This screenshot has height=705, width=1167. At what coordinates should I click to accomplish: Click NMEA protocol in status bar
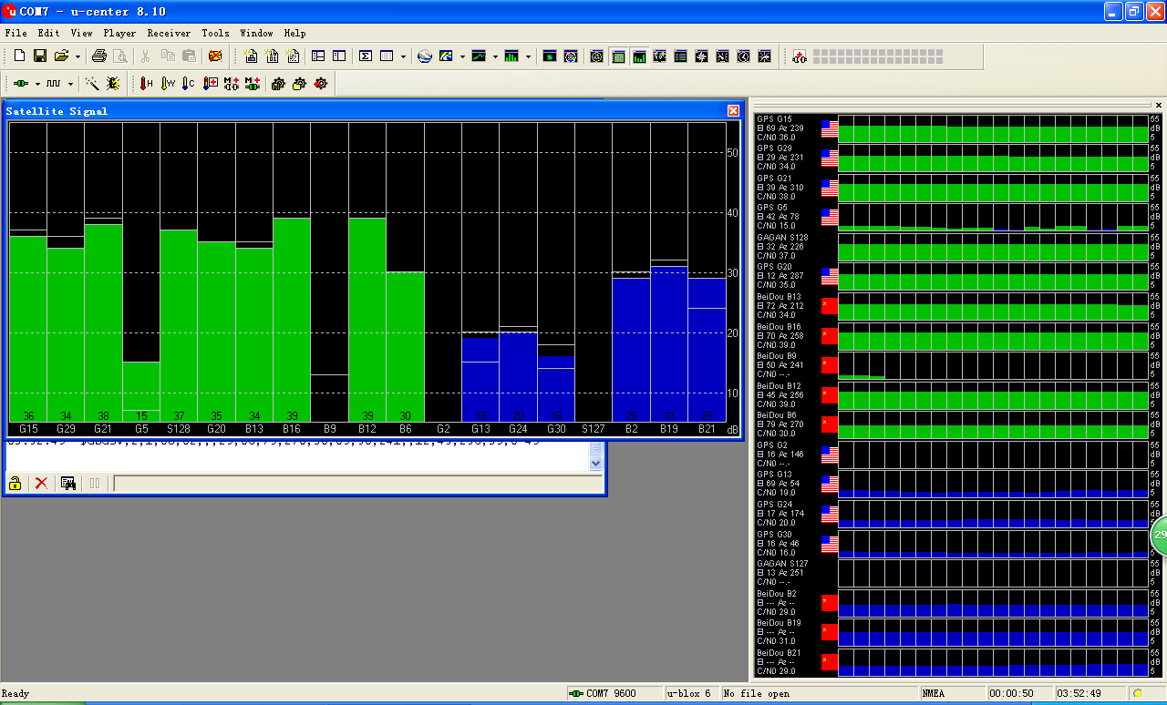(952, 693)
